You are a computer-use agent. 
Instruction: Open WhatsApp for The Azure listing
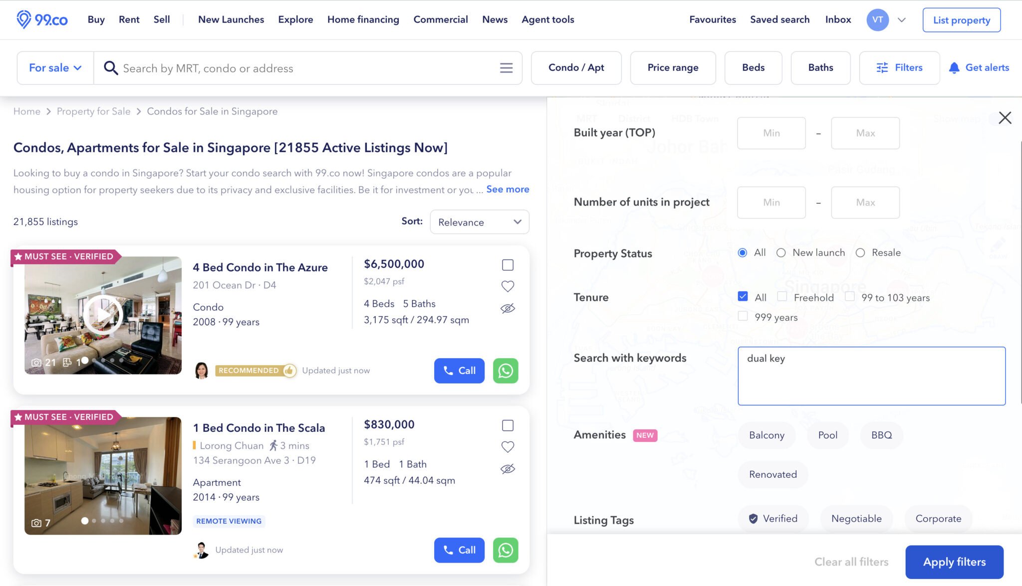pos(506,371)
